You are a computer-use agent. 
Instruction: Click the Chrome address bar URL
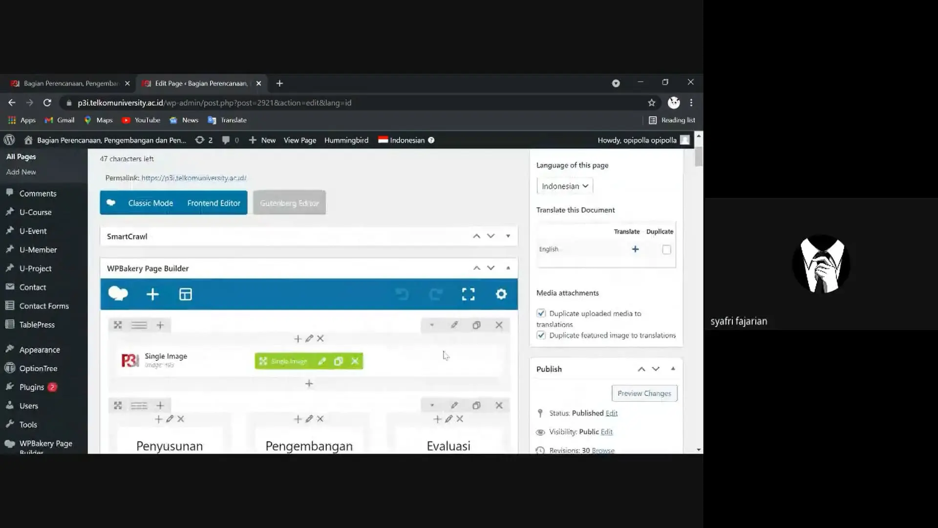[214, 103]
